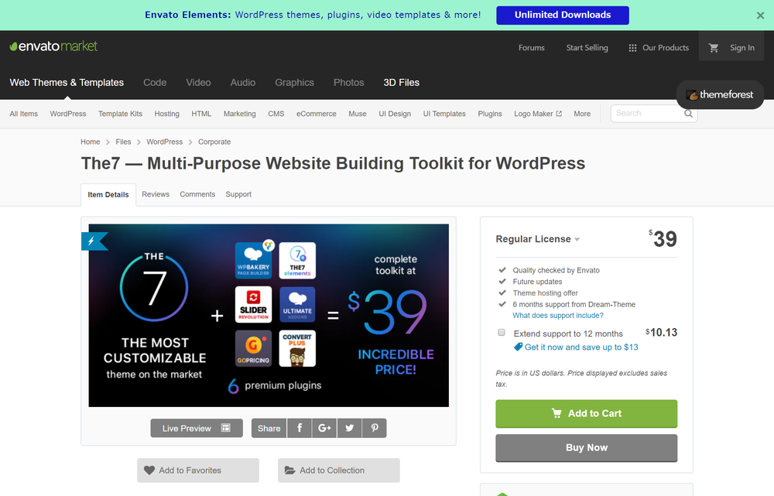Open the ThemeForest badge
The image size is (774, 496).
(x=720, y=94)
